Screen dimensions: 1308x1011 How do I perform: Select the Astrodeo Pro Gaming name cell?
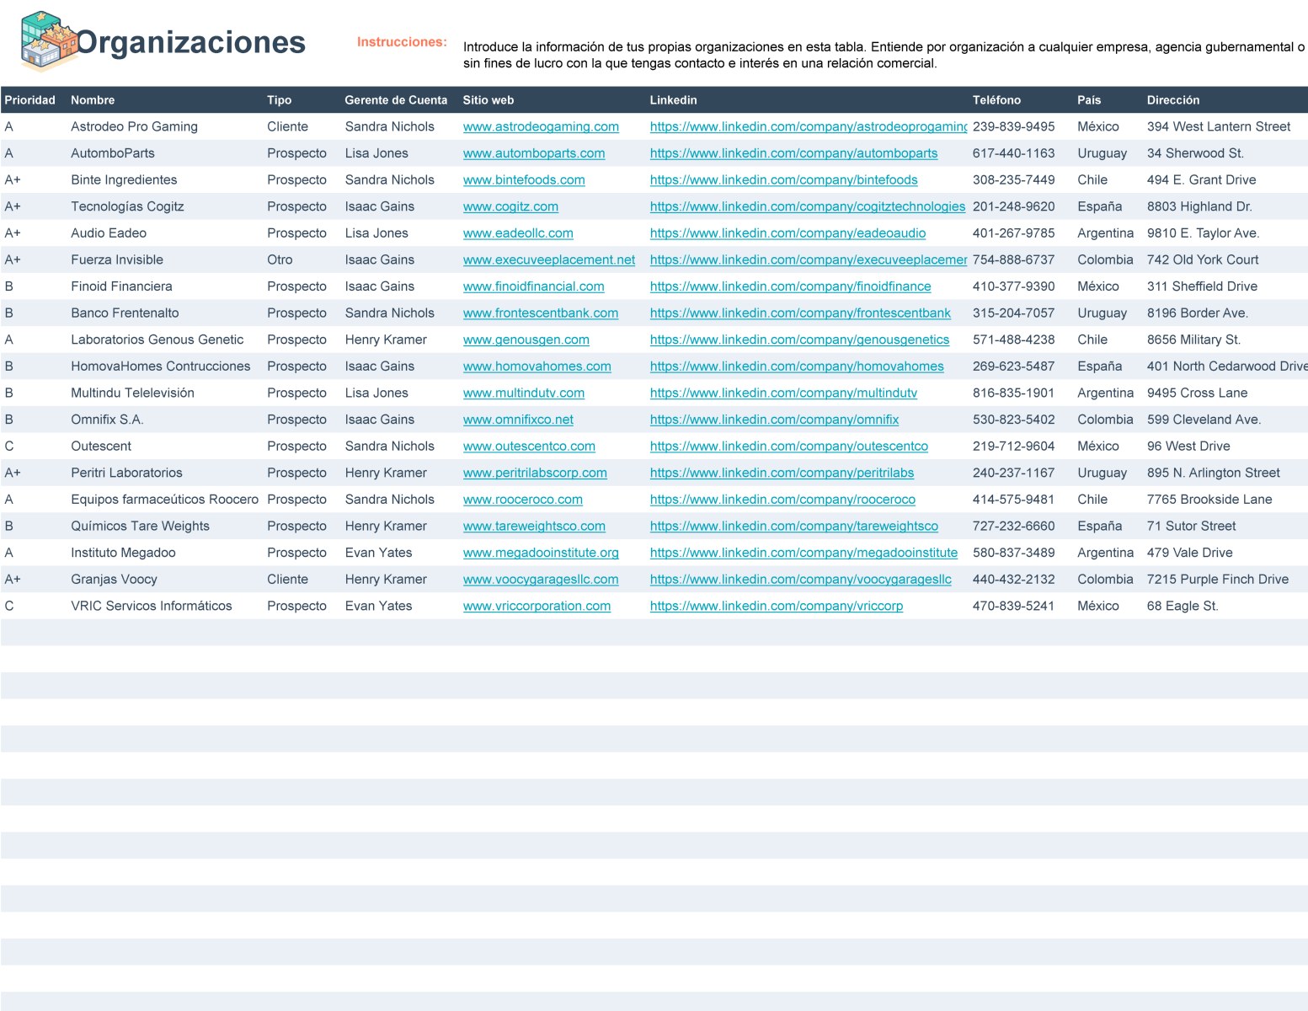[x=135, y=126]
